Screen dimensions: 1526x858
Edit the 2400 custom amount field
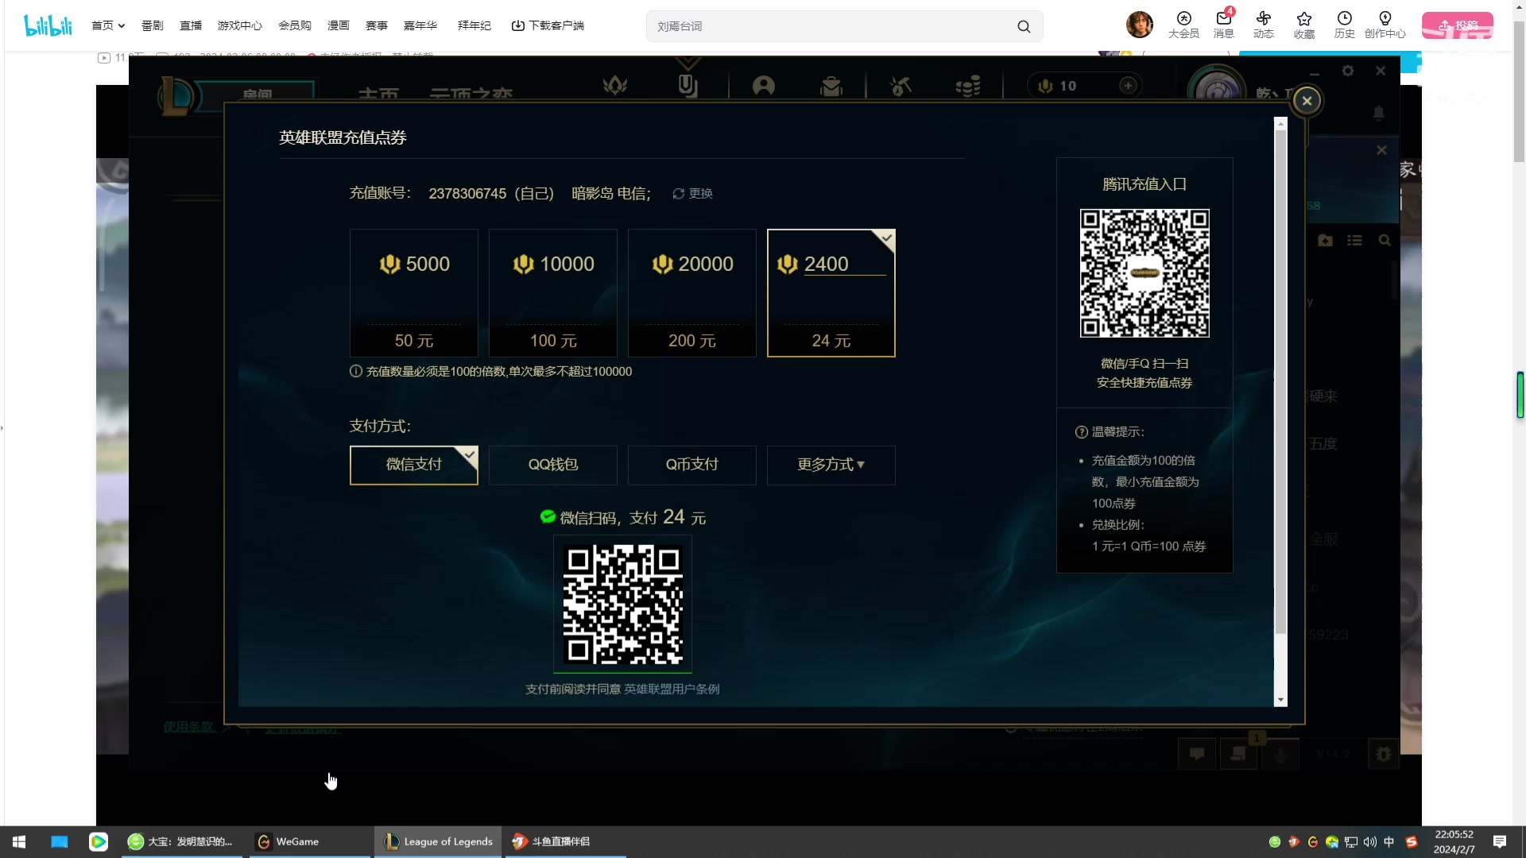845,264
